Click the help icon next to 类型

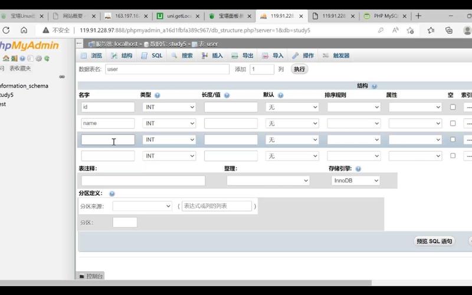pos(157,95)
